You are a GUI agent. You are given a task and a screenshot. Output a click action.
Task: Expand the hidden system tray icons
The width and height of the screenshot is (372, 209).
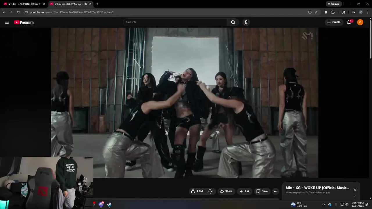click(323, 204)
